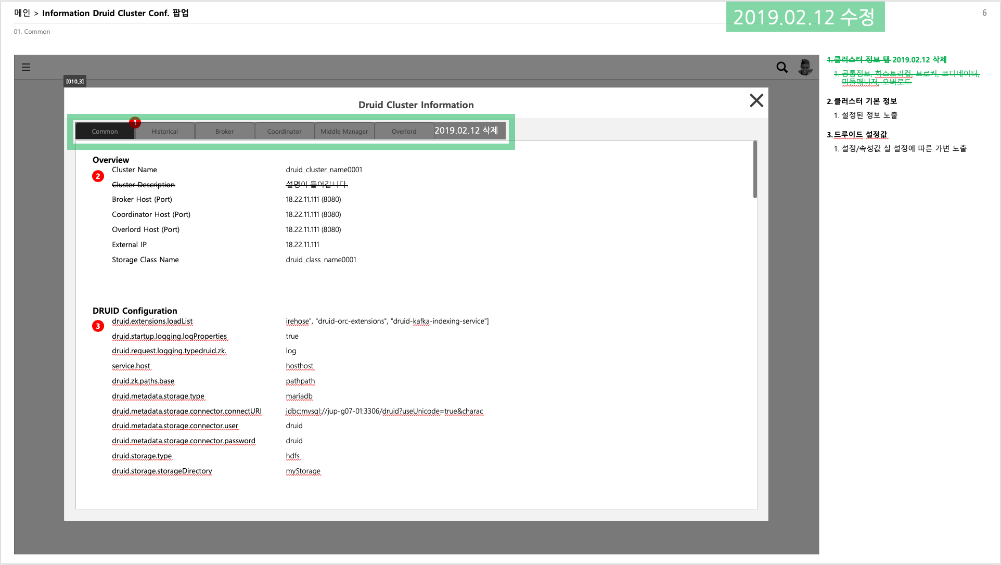Click druid.request.logging.typedruid.zk property
Screen dimensions: 1001x565
(x=169, y=351)
